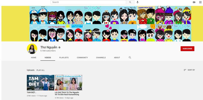Click the verified badge next to Thơ Nguyễn
The height and width of the screenshot is (100, 203).
click(59, 48)
